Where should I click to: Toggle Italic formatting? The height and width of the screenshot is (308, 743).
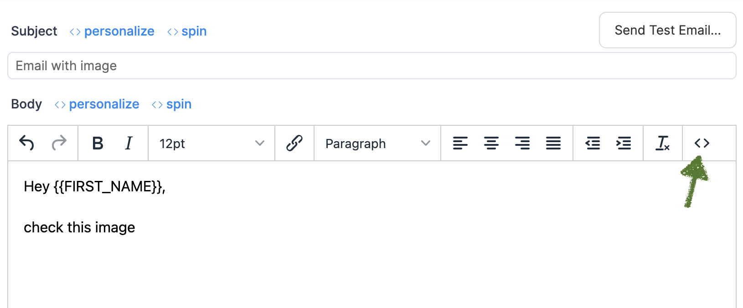tap(129, 143)
